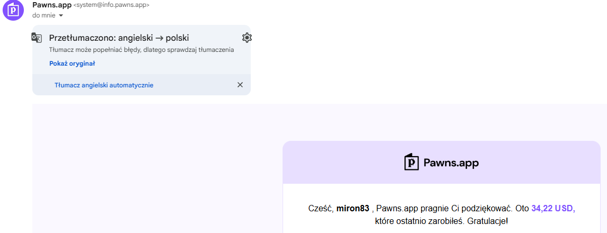Click the Pawns.app wordmark in email banner
The image size is (607, 233).
click(x=451, y=163)
